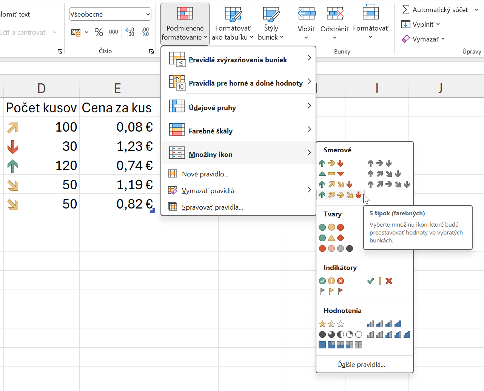Image resolution: width=484 pixels, height=391 pixels.
Task: Select 5 boxes rating set
Action: tap(340, 345)
